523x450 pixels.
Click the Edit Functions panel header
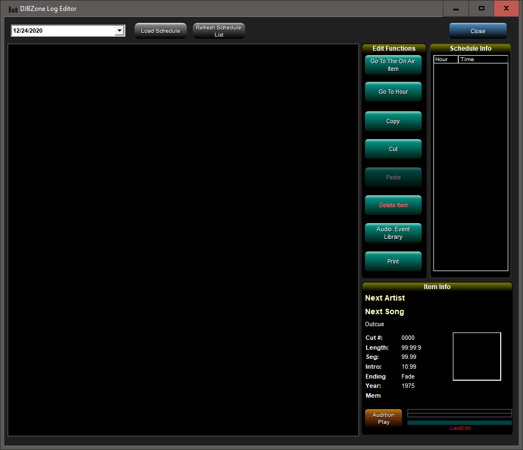point(394,49)
